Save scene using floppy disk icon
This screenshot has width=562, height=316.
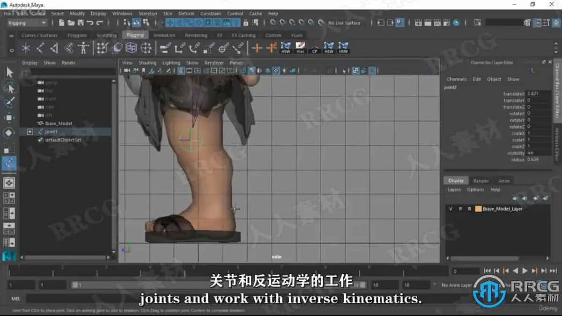[81, 22]
